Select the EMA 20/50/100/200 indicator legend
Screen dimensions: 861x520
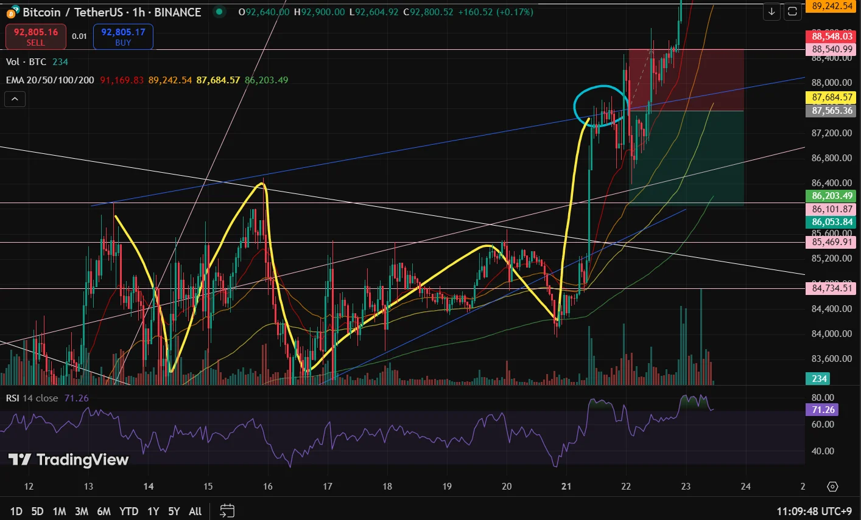[50, 80]
